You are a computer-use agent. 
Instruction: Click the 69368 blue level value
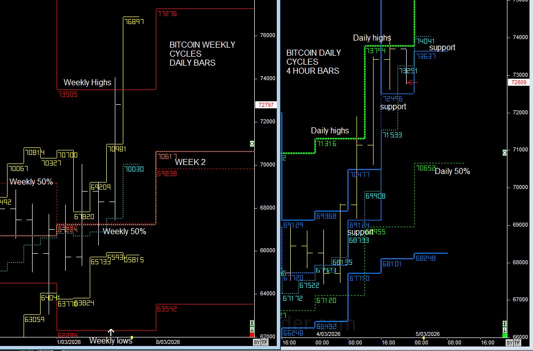tap(326, 216)
